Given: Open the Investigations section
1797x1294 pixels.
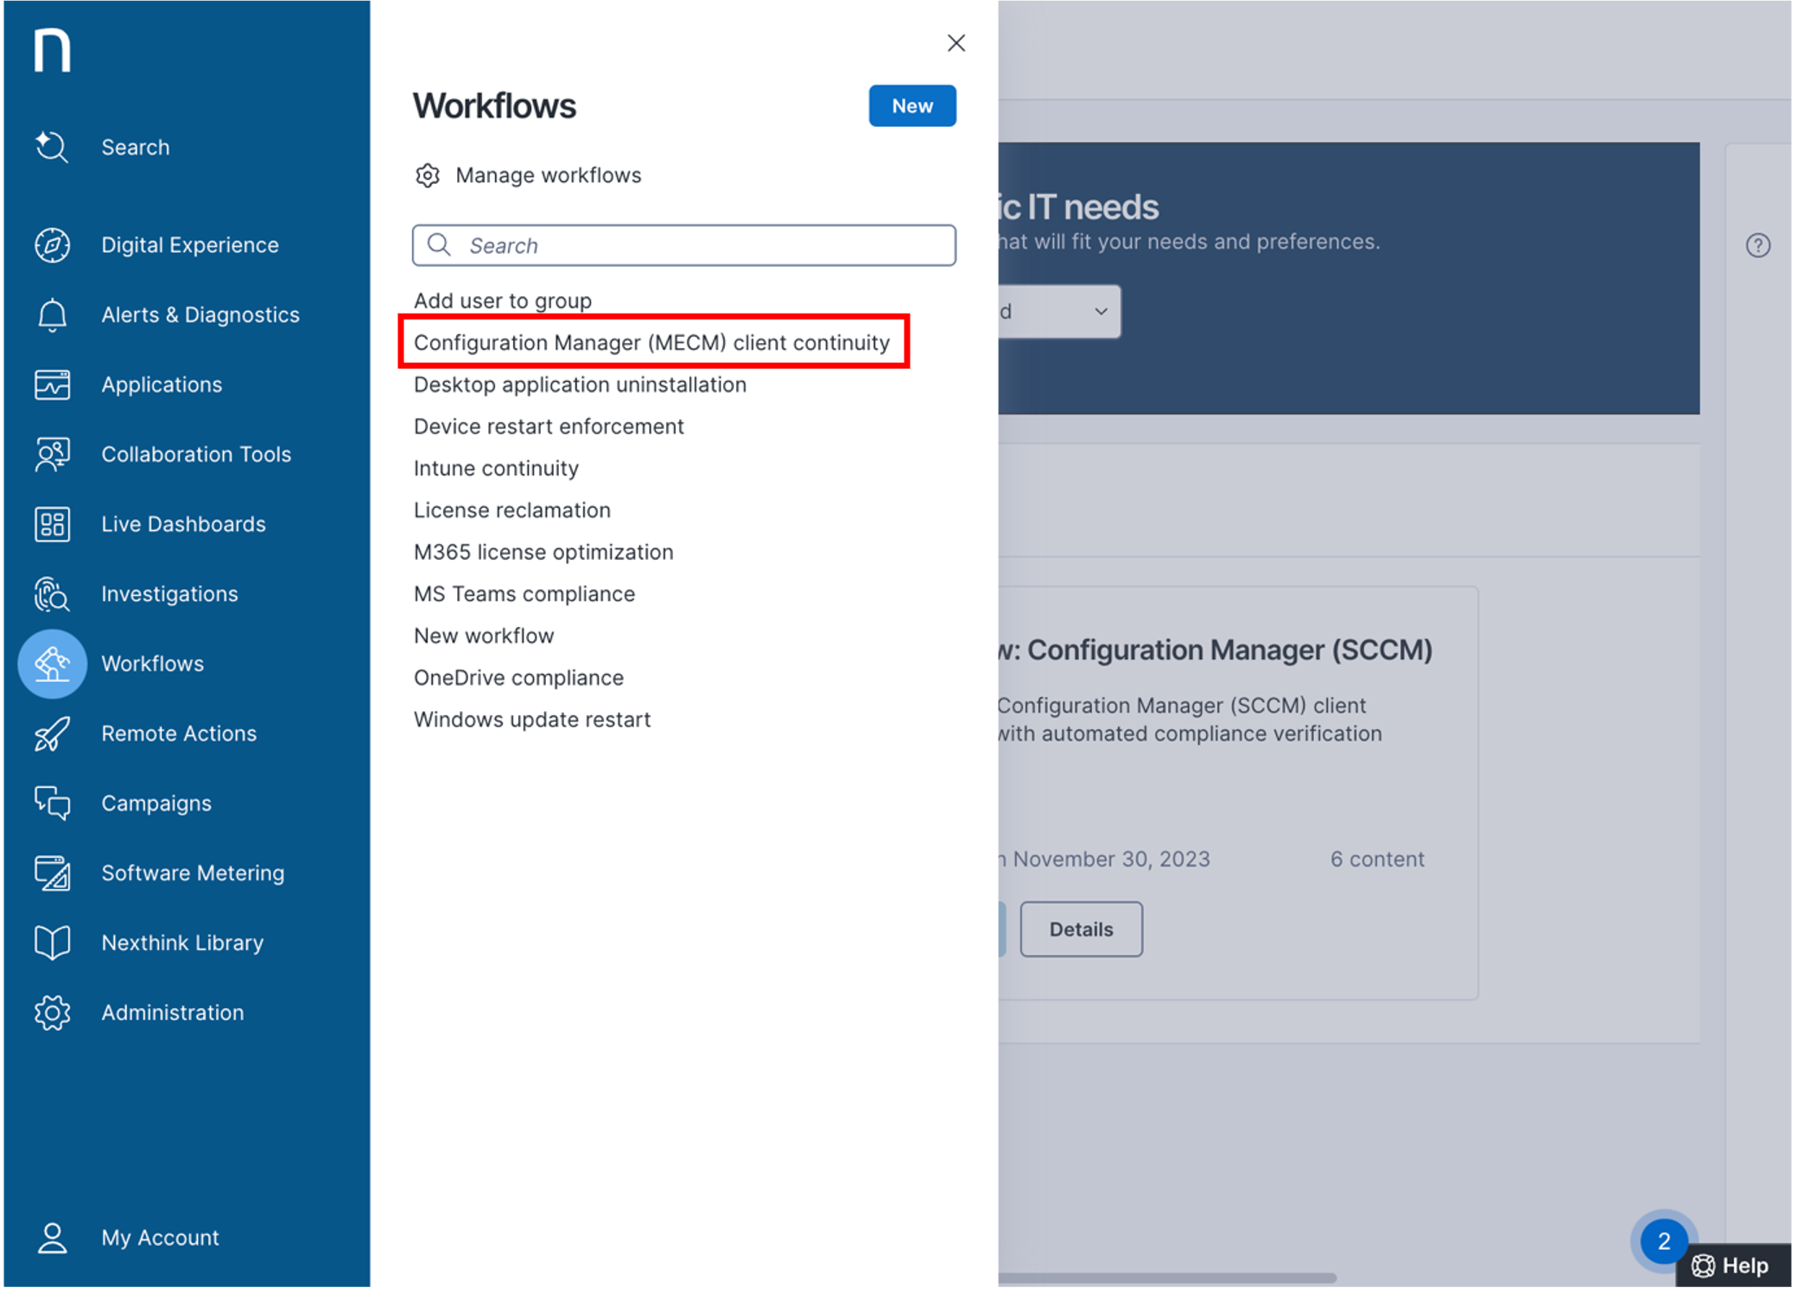Looking at the screenshot, I should pyautogui.click(x=169, y=593).
